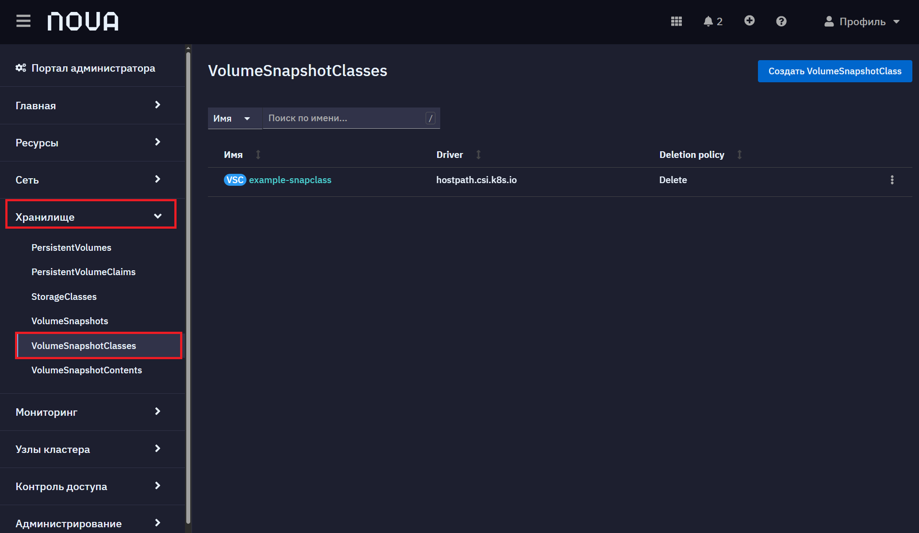Click the VSC resource badge
The height and width of the screenshot is (533, 919).
pos(235,180)
